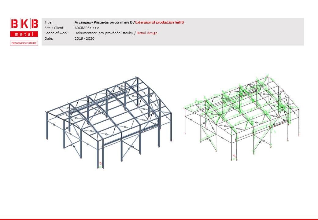
Task: Select the "Scope of work:" label
Action: pos(56,33)
